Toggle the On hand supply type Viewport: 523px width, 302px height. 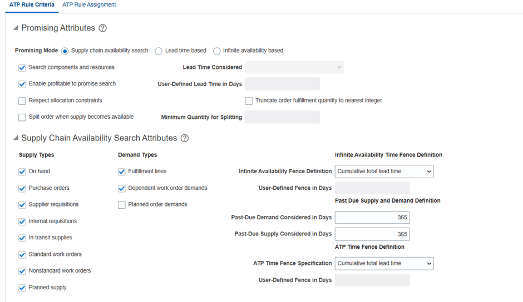click(x=22, y=172)
